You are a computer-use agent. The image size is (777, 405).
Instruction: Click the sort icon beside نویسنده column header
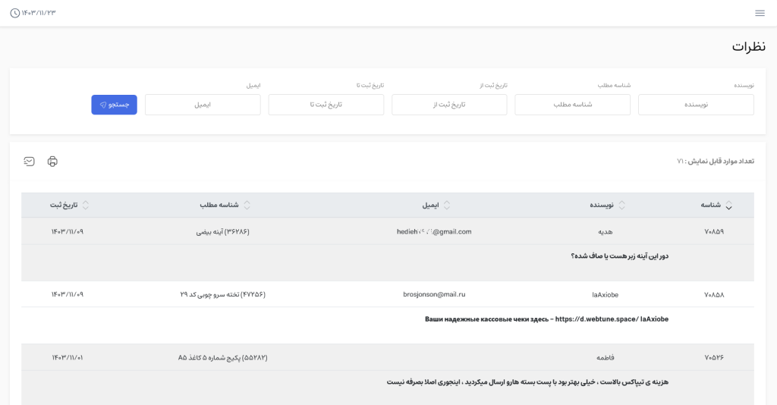(622, 206)
